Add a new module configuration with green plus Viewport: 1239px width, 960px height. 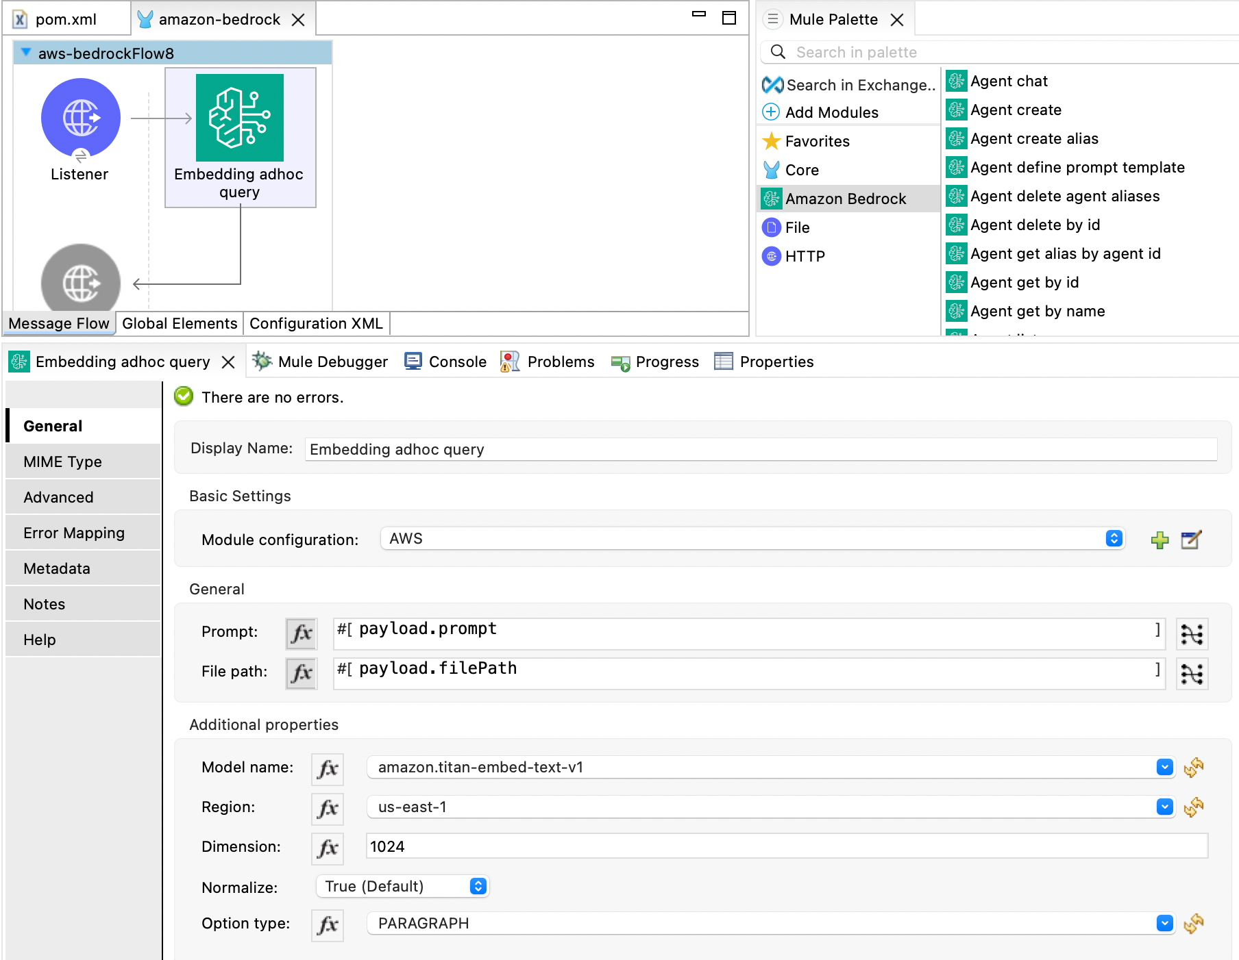pyautogui.click(x=1160, y=540)
